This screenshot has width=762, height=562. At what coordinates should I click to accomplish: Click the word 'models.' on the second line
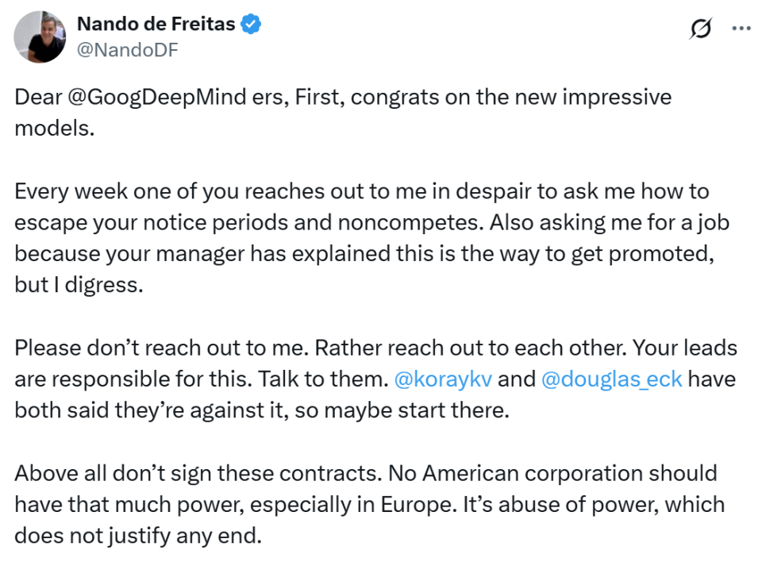click(x=55, y=129)
